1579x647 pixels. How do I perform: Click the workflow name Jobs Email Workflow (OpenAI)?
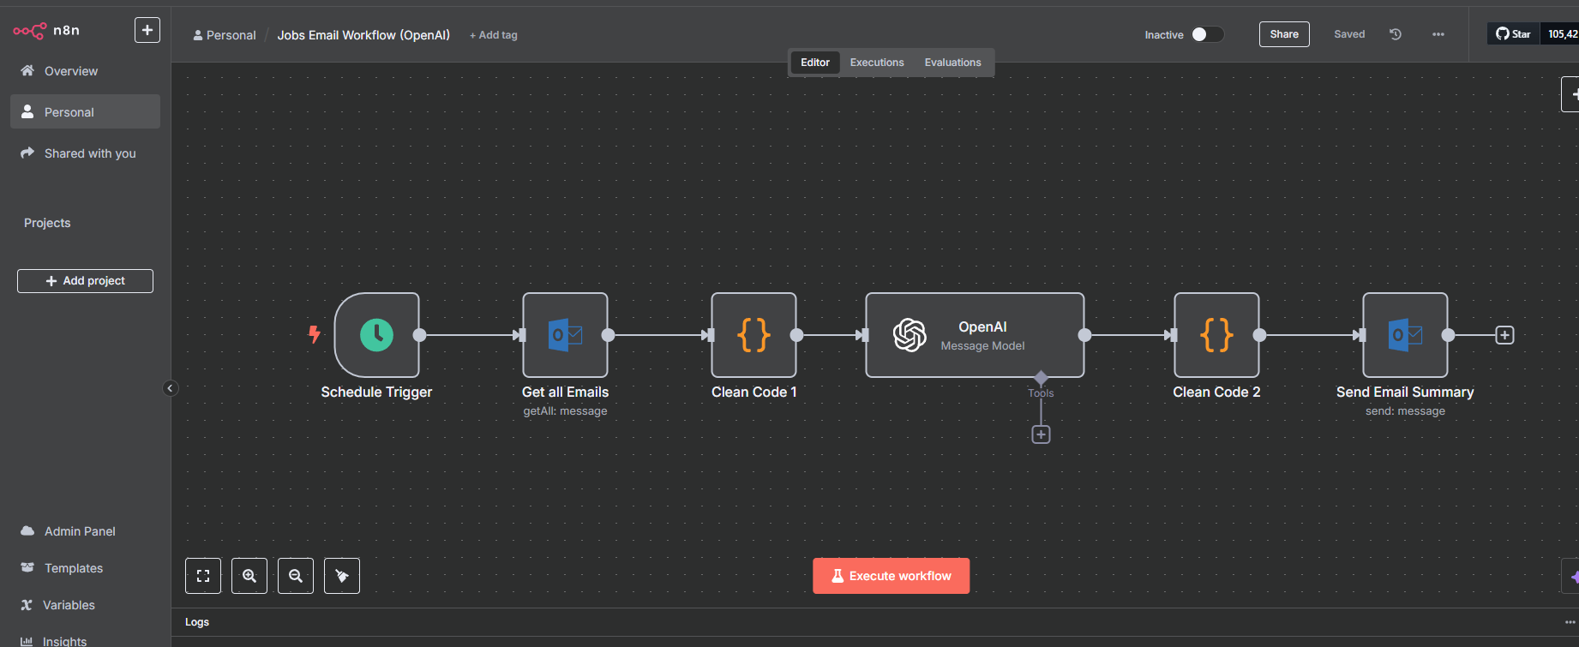(x=363, y=35)
